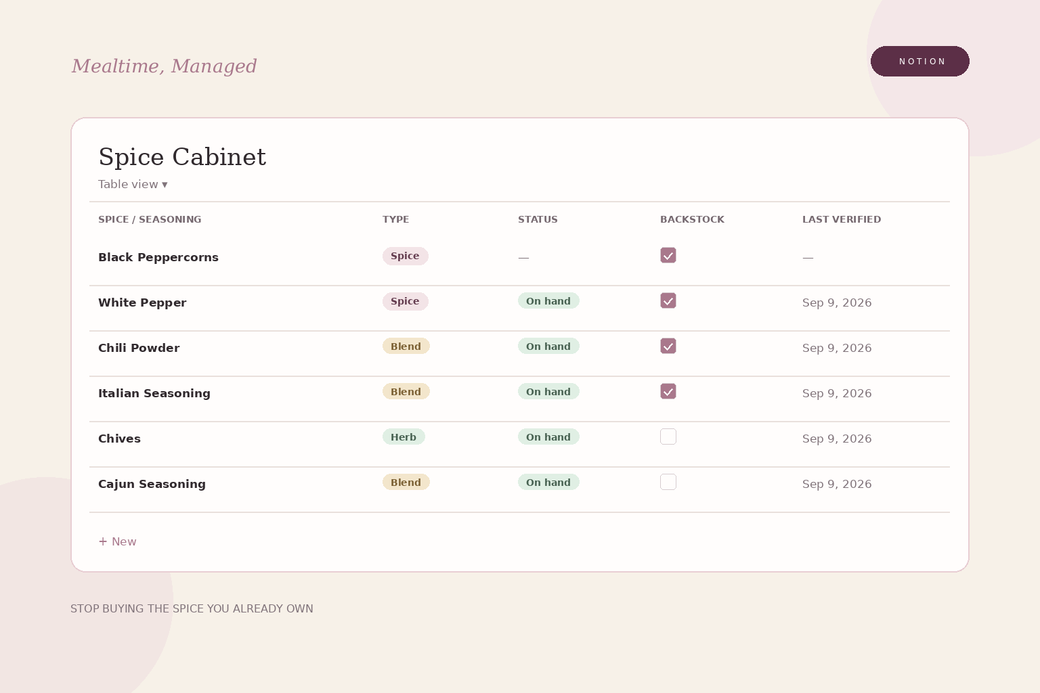This screenshot has height=693, width=1040.
Task: Click the Blend tag for Cajun Seasoning
Action: (406, 483)
